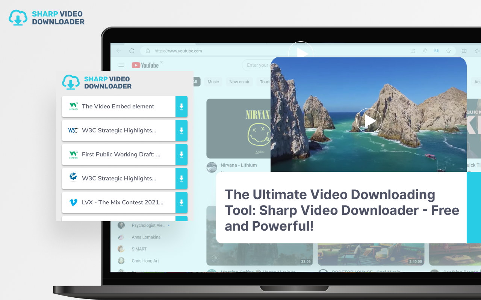Download "LVX - The Mix Contest 2021"

tap(182, 202)
